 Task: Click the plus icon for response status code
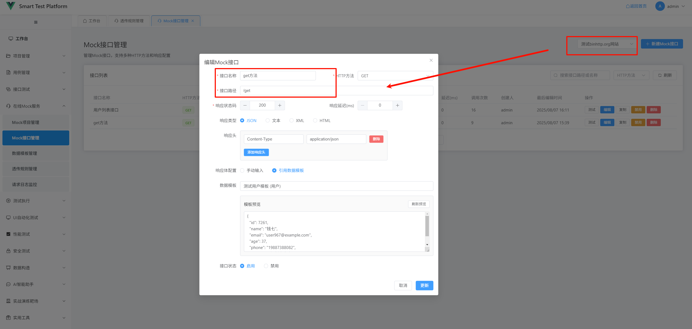[x=280, y=105]
